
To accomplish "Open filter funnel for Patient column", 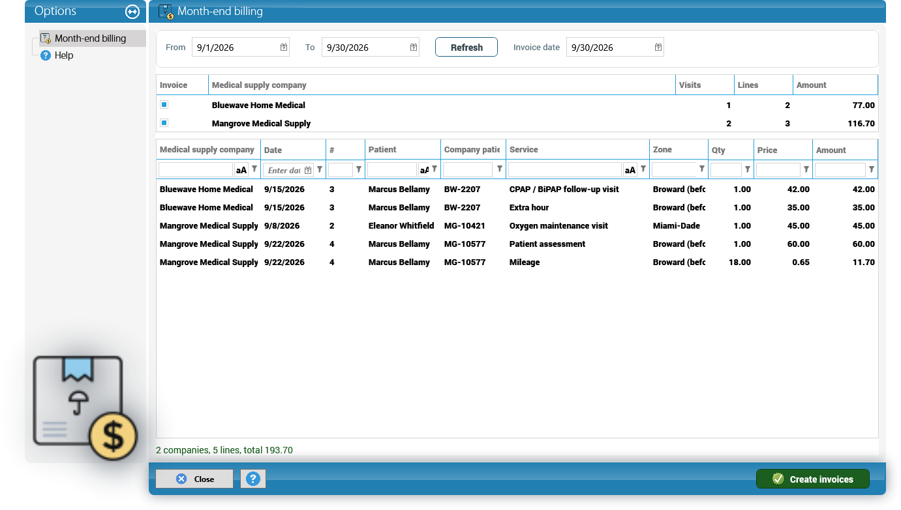I will tap(435, 169).
